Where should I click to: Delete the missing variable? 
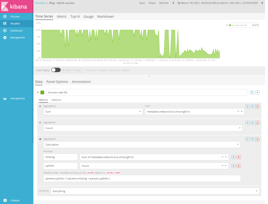[x=239, y=157]
